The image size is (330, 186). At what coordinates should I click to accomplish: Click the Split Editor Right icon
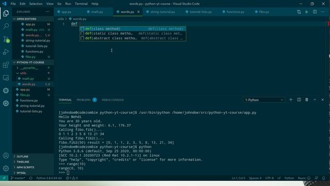(315, 12)
